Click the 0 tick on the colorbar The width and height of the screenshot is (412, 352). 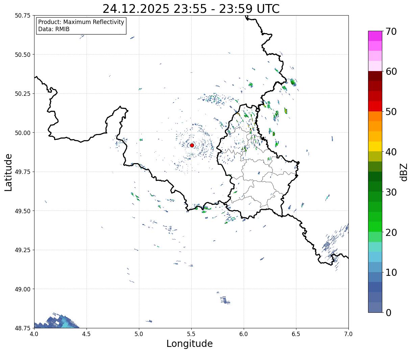388,312
